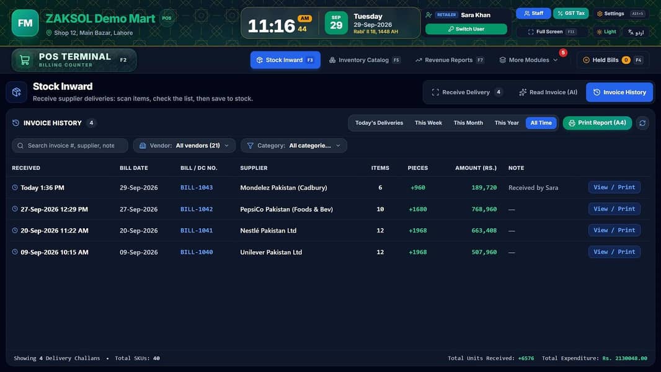
Task: Click the Stock Inward box icon beside the heading
Action: 17,92
